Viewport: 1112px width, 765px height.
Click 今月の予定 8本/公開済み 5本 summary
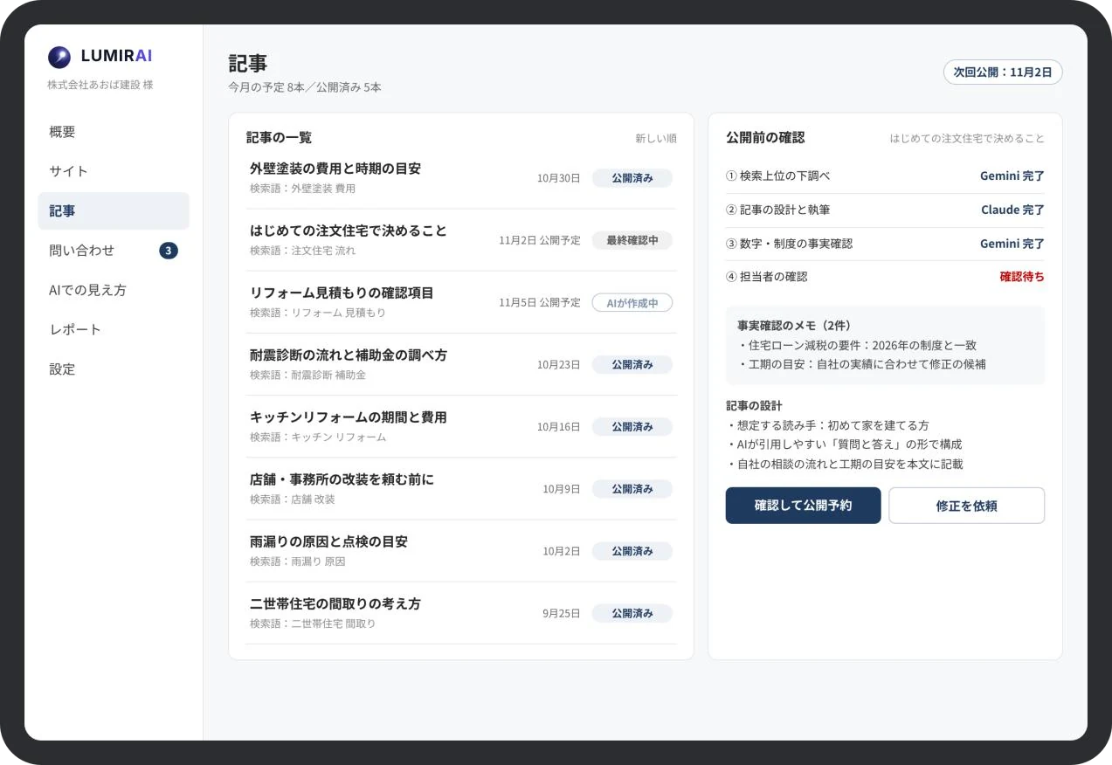305,87
